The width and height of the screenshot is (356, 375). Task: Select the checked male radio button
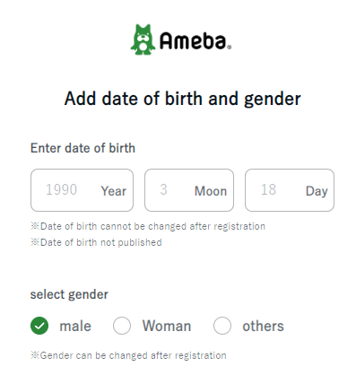click(39, 326)
